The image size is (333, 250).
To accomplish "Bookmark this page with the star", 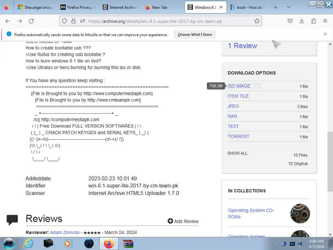I will 257,21.
